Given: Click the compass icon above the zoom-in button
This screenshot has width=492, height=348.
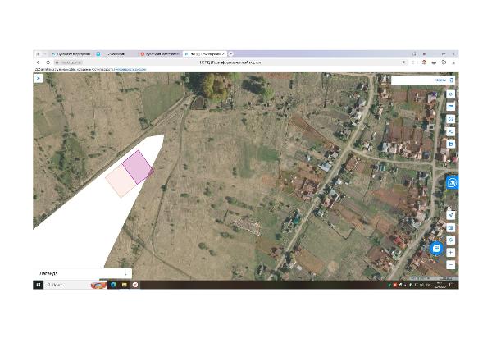Looking at the screenshot, I should pyautogui.click(x=450, y=240).
